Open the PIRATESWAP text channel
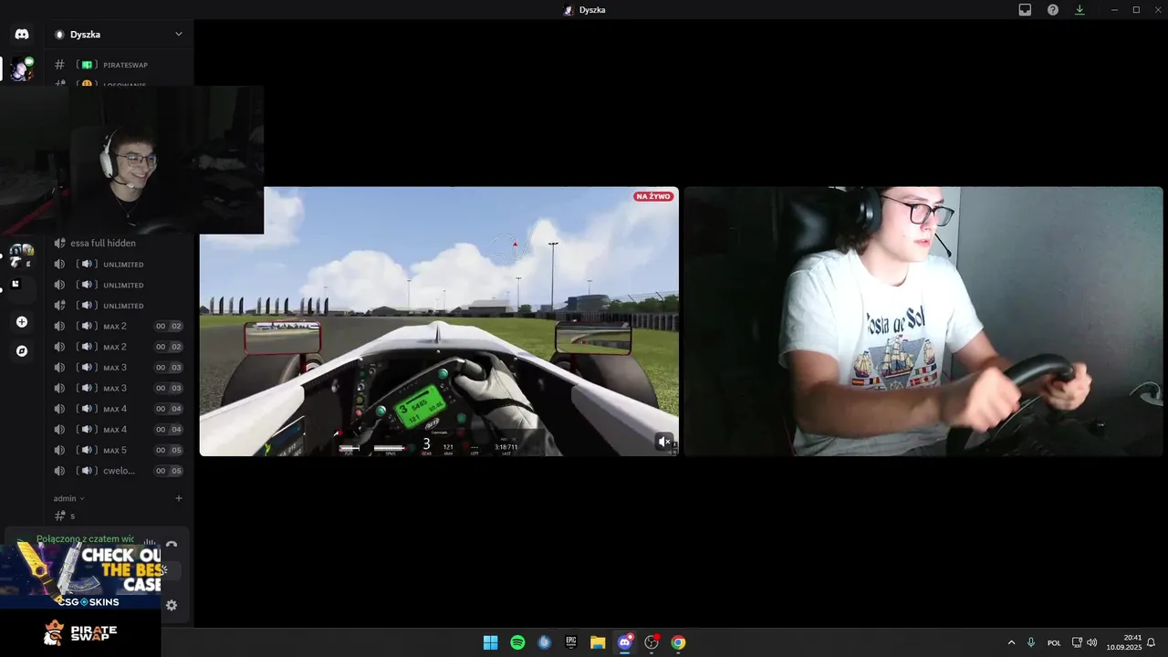Screen dimensions: 1168x657 pyautogui.click(x=119, y=65)
